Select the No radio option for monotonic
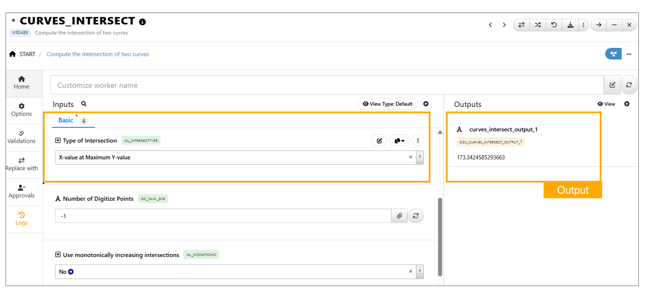This screenshot has height=300, width=651. 71,272
